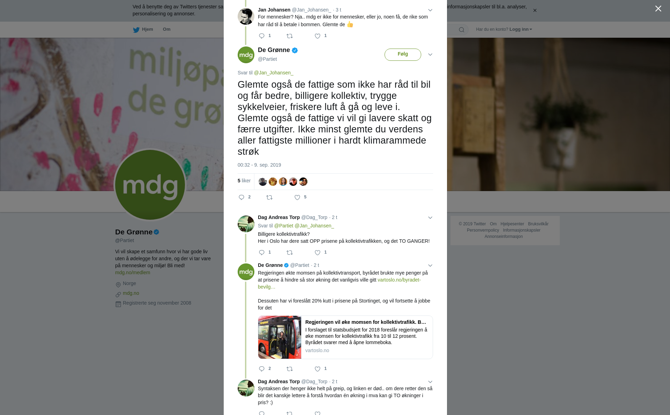Retweet Dag Andreas Torp's first reply

click(x=290, y=253)
